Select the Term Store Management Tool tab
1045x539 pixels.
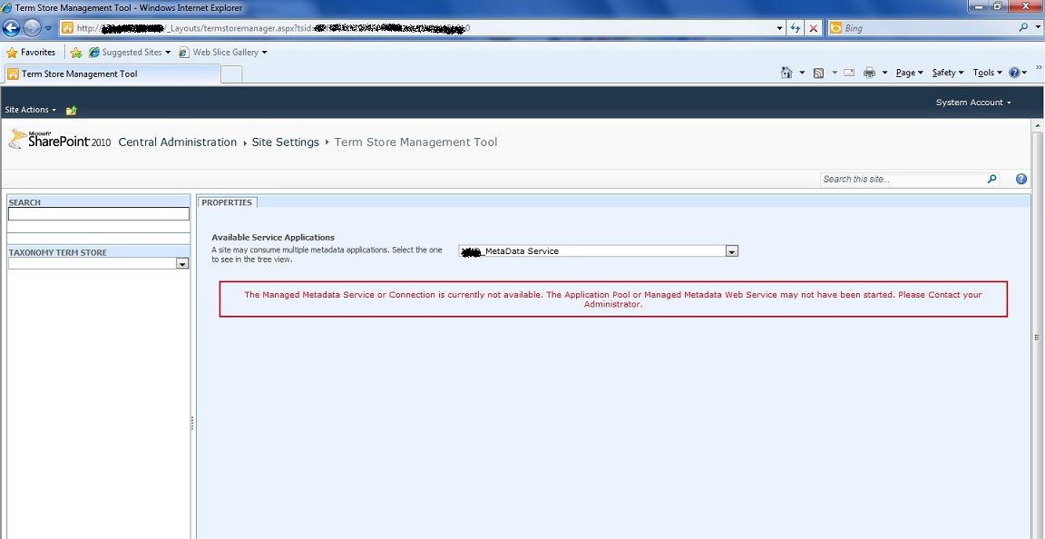[112, 74]
